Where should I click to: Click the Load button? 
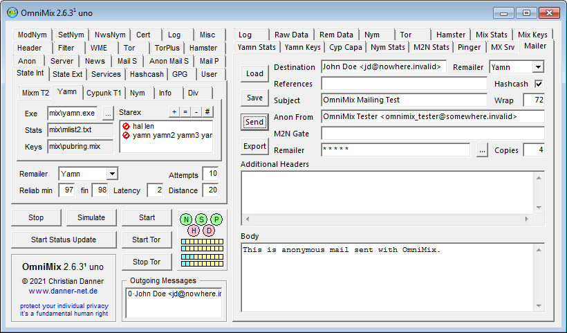254,73
